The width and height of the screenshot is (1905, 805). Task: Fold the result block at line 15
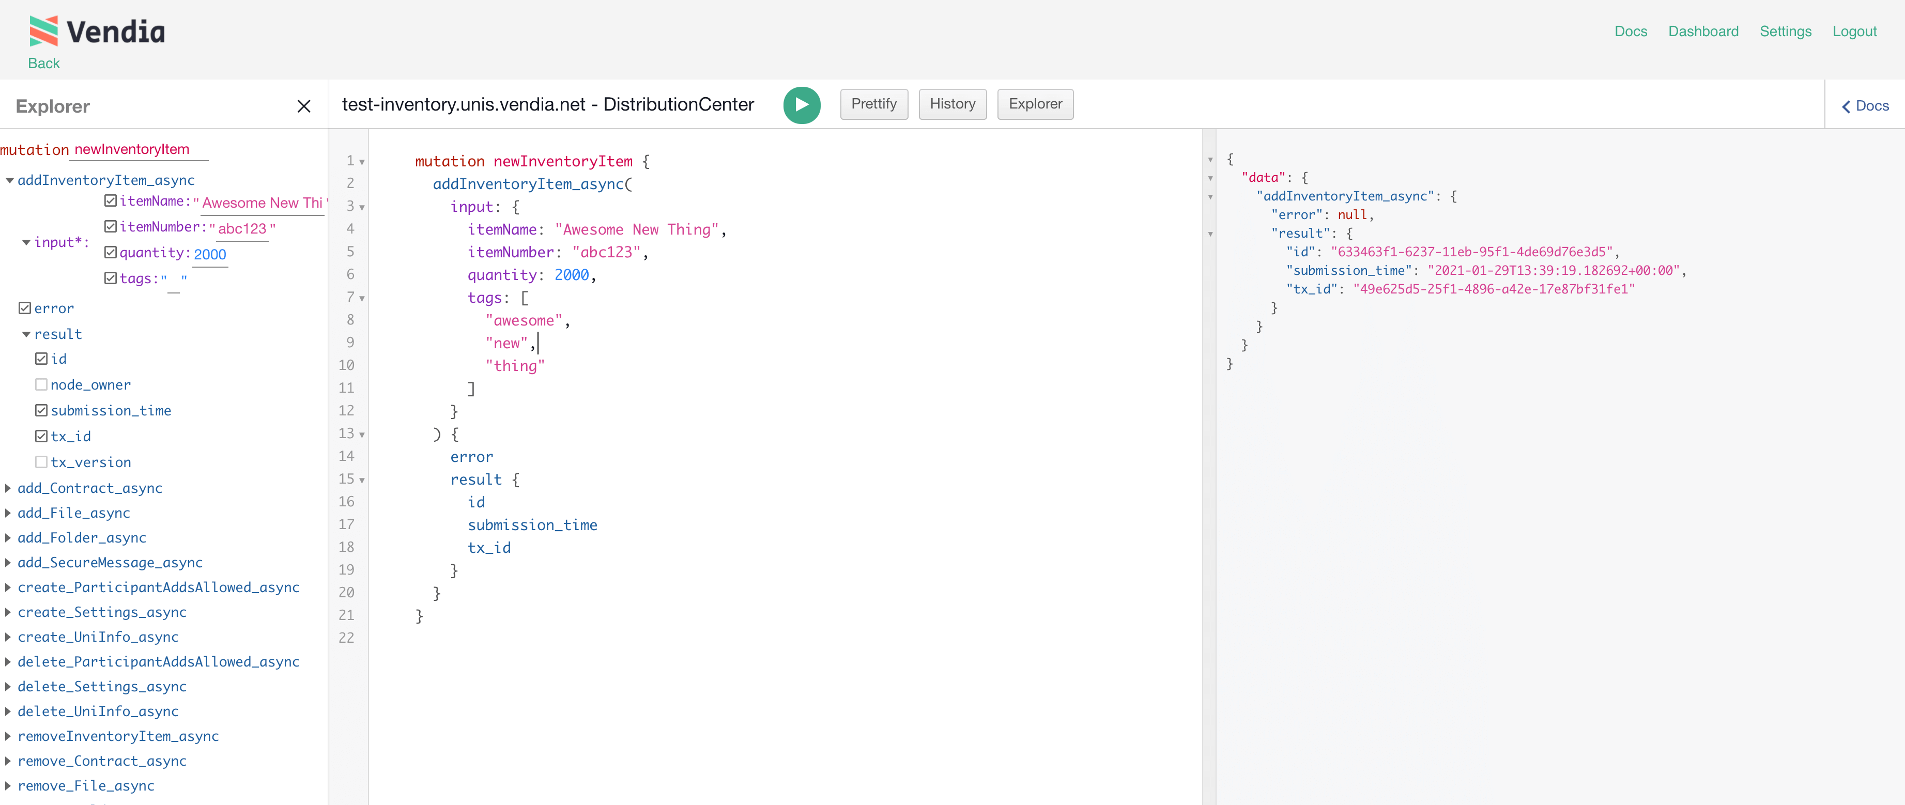tap(362, 481)
